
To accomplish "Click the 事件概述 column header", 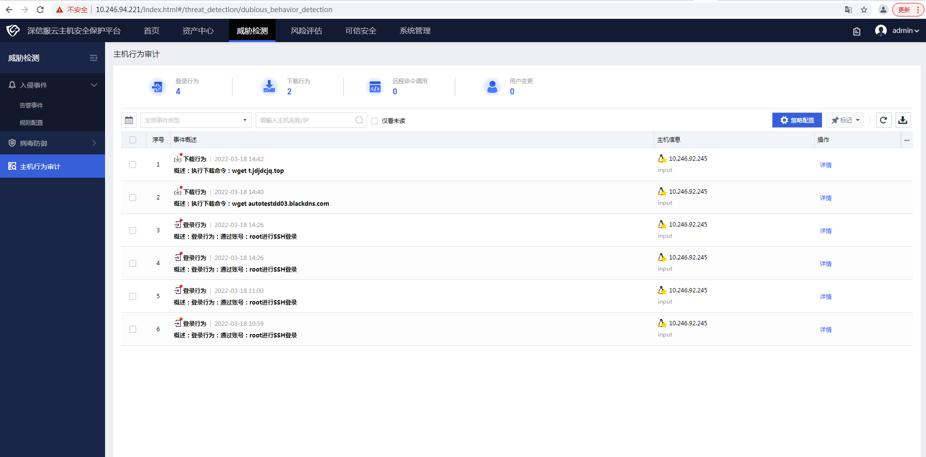I will click(185, 140).
